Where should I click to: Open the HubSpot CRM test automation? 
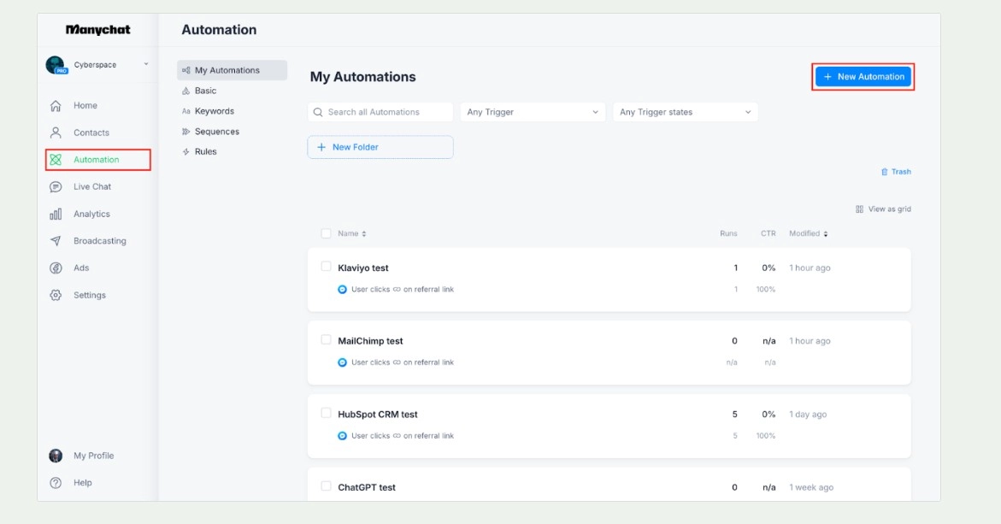(377, 415)
